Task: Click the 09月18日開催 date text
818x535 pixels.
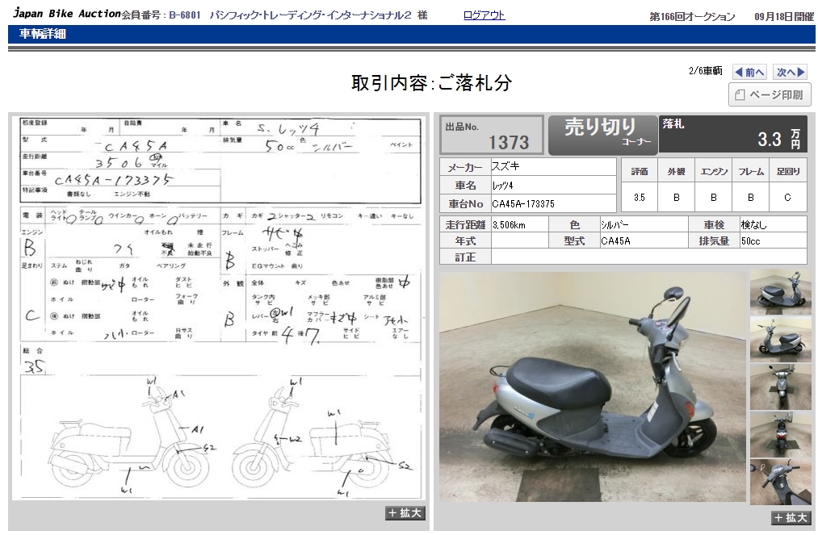Action: (784, 17)
